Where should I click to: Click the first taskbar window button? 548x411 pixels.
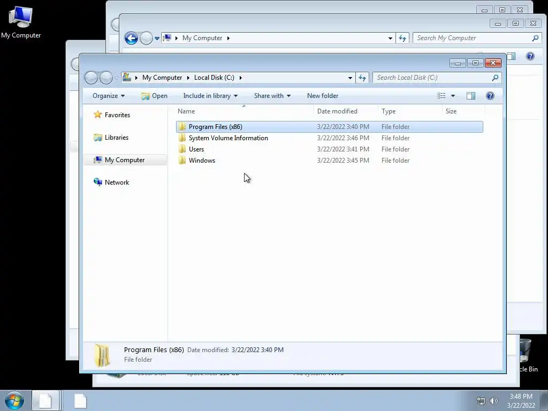(45, 400)
